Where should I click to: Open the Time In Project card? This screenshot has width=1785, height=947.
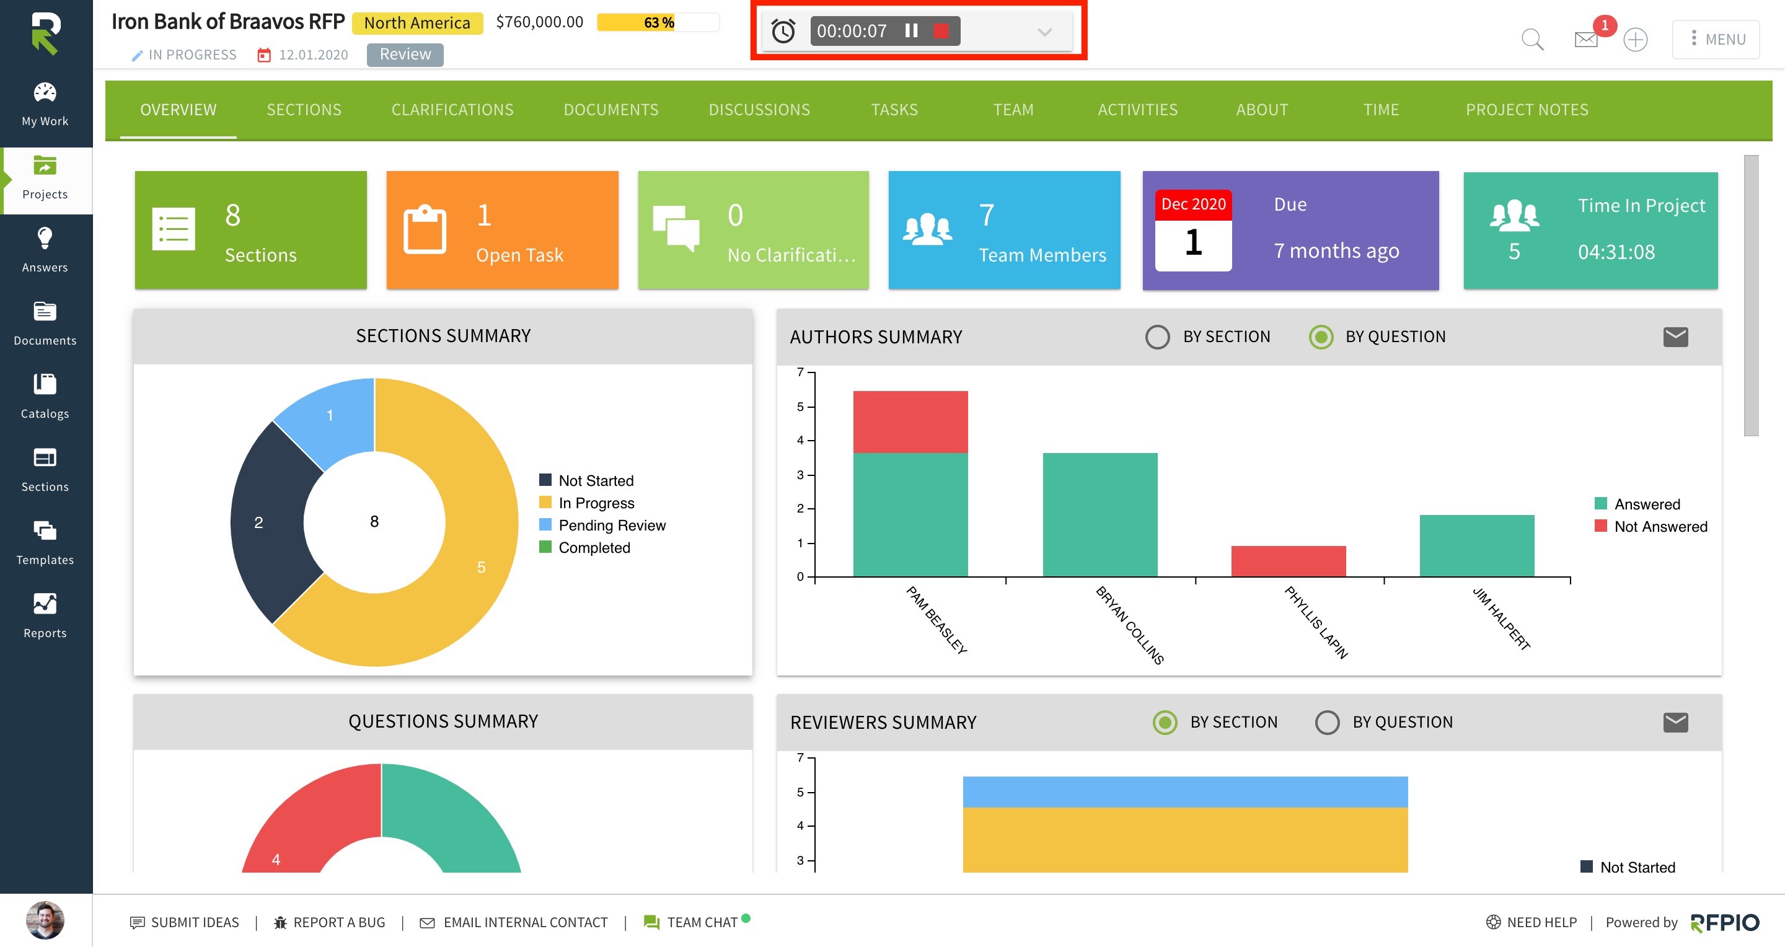[x=1590, y=230]
